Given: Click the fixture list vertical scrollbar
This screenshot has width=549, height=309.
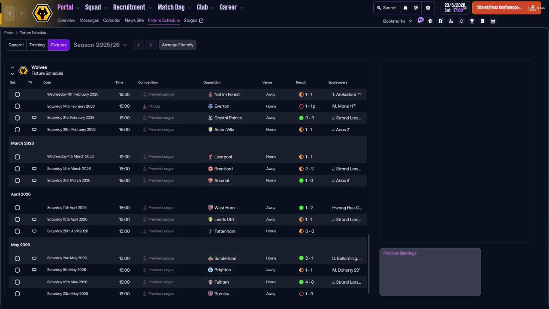Looking at the screenshot, I should pos(369,263).
